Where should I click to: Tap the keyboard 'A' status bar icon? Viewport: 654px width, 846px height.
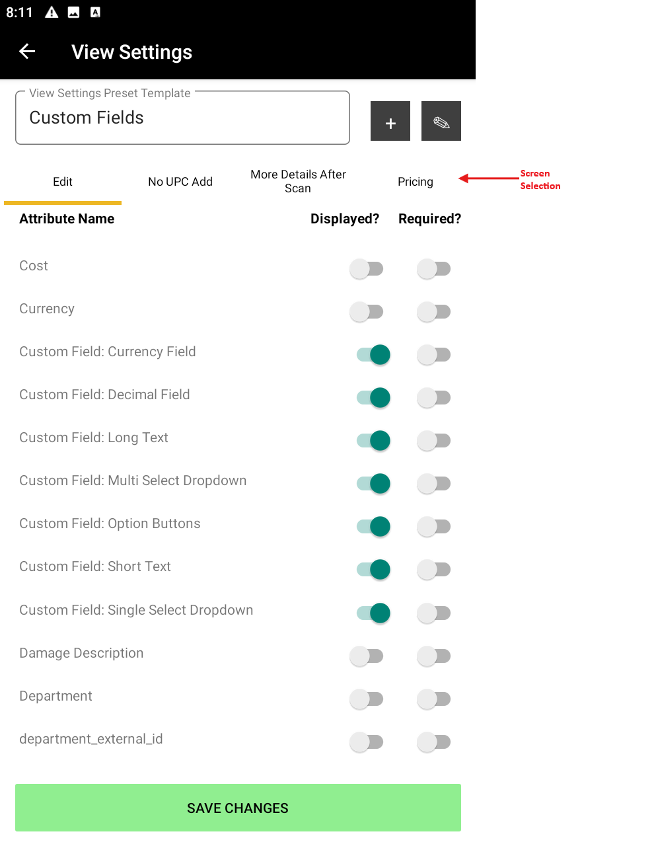[x=96, y=13]
